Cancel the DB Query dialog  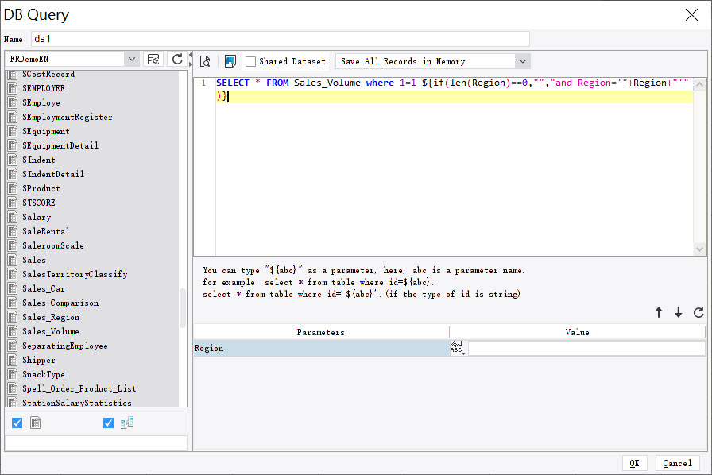677,463
